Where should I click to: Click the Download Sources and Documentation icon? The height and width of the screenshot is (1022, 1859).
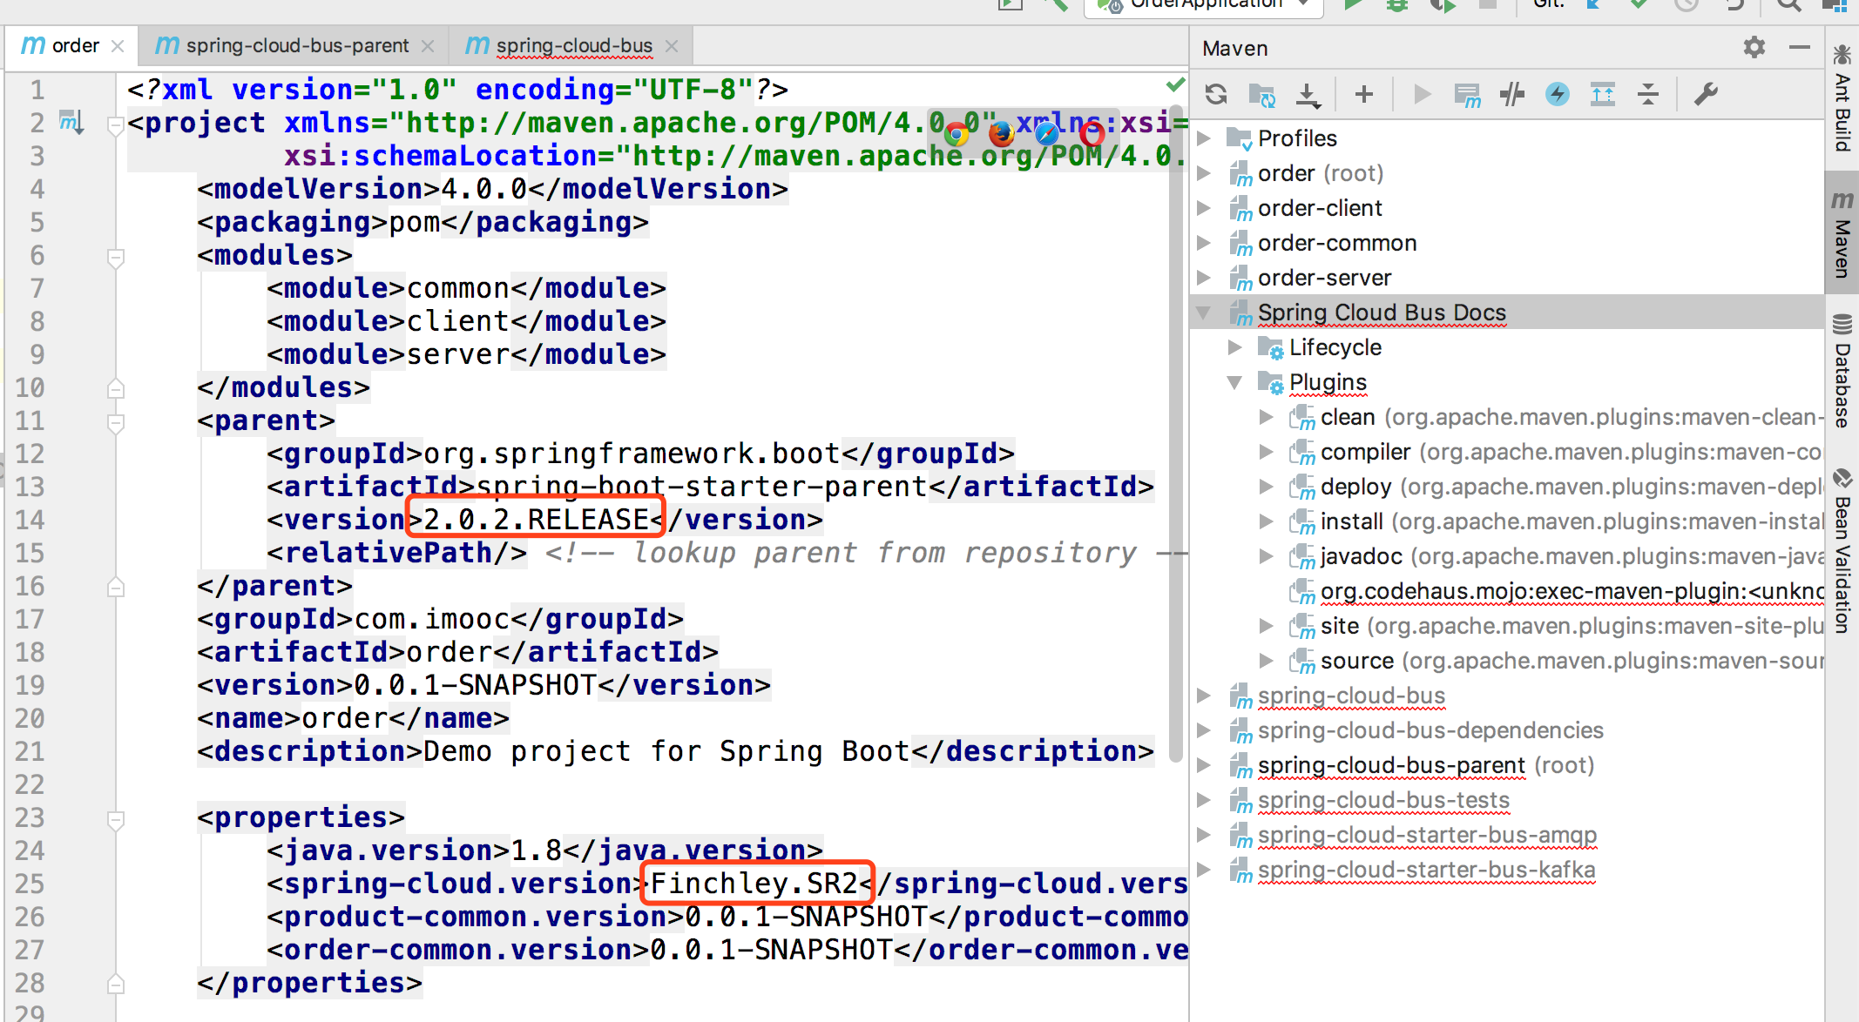point(1308,94)
